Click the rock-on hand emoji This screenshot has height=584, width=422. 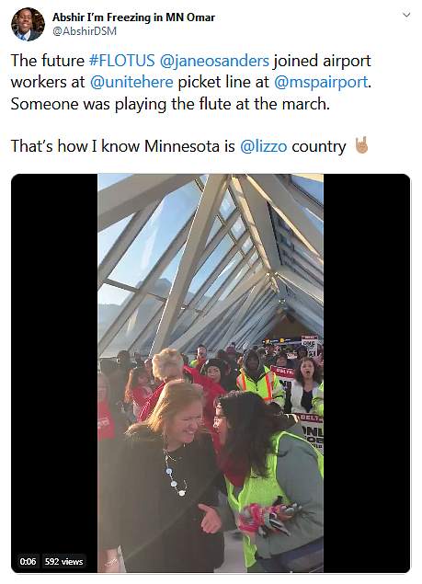361,145
